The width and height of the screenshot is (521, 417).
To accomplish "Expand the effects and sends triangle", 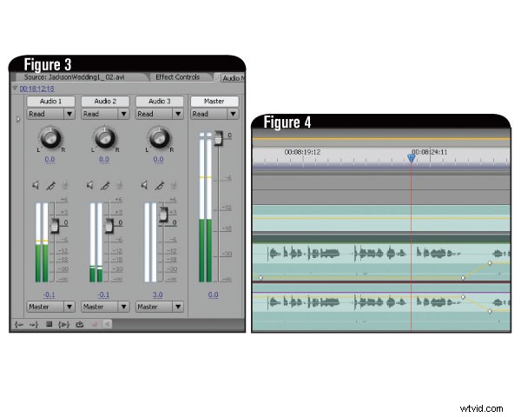I will tap(18, 119).
